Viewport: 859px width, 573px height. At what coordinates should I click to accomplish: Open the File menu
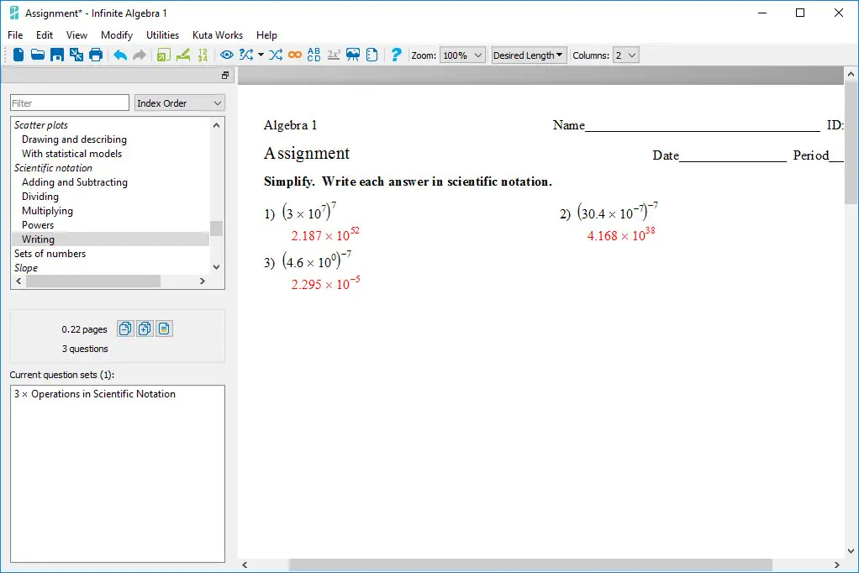point(15,35)
